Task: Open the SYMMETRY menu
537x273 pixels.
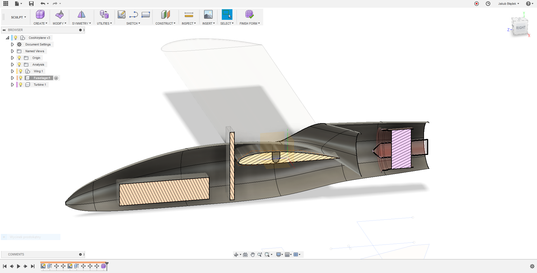Action: tap(81, 23)
